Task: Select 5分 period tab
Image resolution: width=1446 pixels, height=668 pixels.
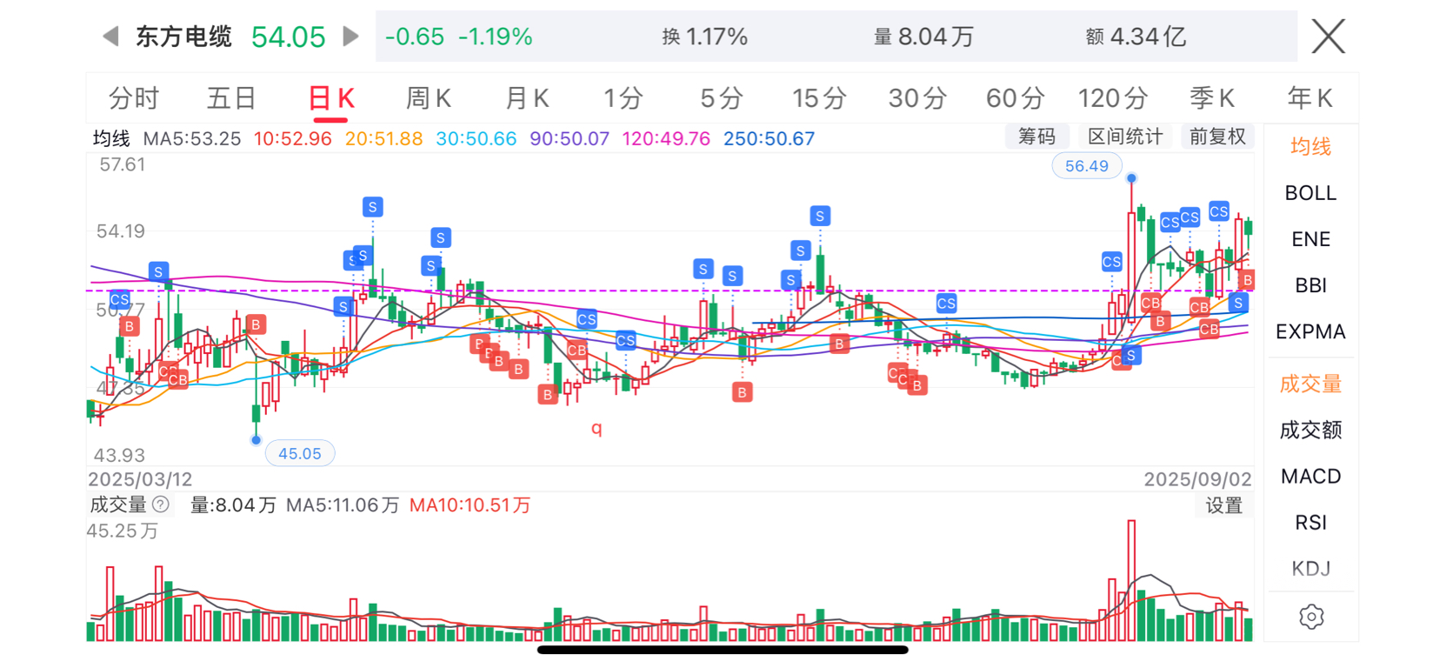Action: click(722, 98)
